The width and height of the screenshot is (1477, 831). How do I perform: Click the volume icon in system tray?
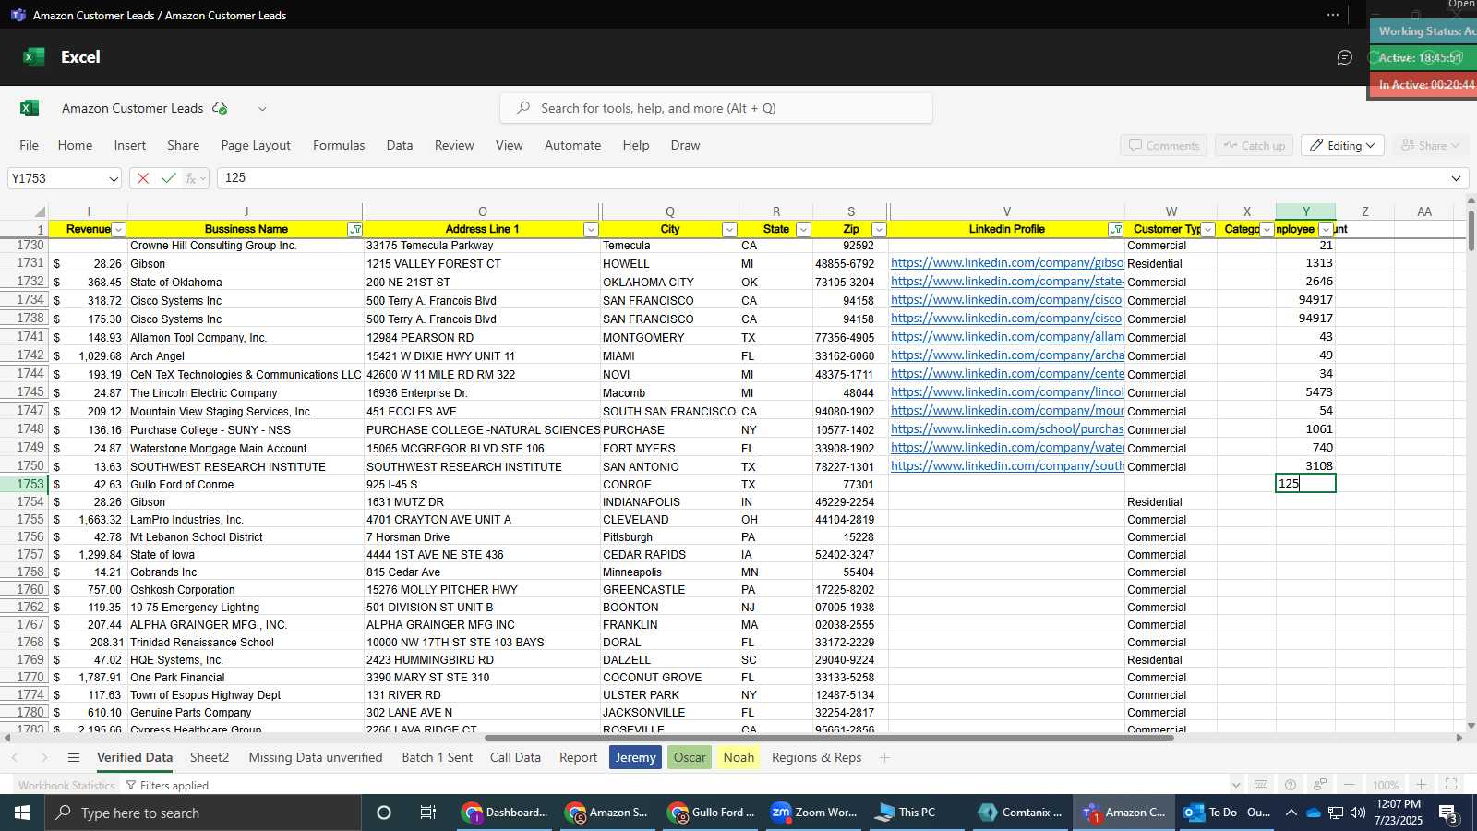coord(1358,813)
